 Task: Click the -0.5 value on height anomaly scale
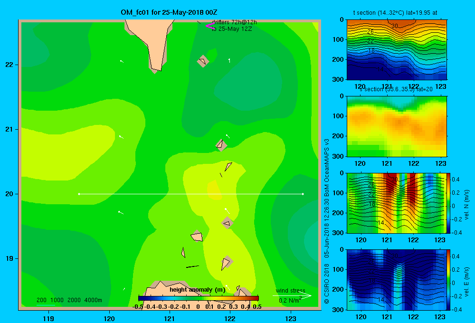[138, 307]
